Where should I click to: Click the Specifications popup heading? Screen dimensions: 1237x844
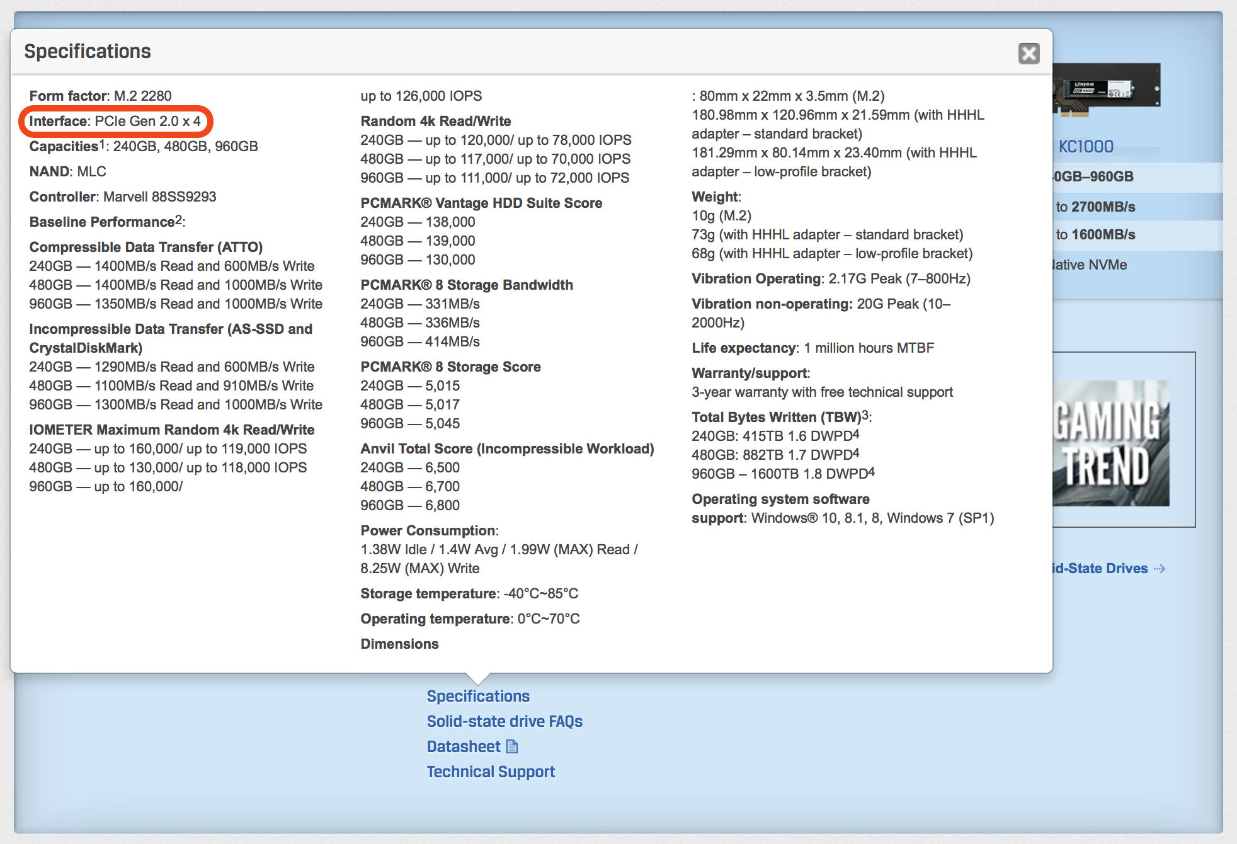pos(88,51)
